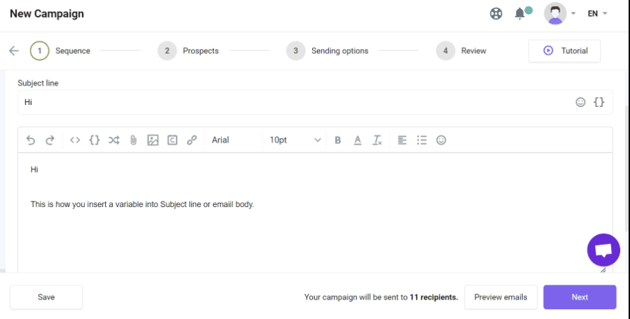Click the redo arrow in editor toolbar

coord(50,140)
